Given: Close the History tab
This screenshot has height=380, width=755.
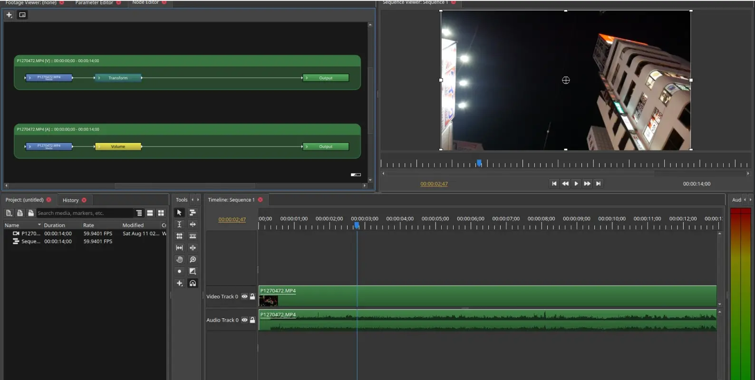Looking at the screenshot, I should [84, 200].
